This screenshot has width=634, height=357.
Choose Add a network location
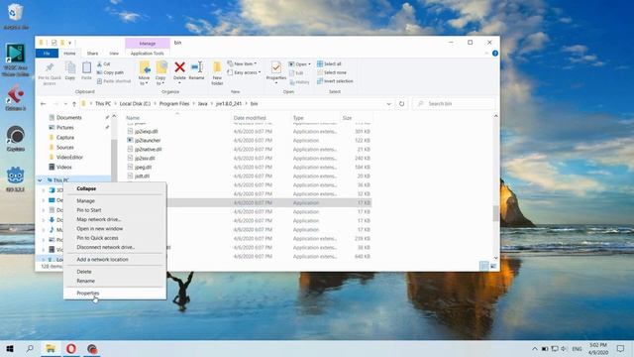click(102, 260)
